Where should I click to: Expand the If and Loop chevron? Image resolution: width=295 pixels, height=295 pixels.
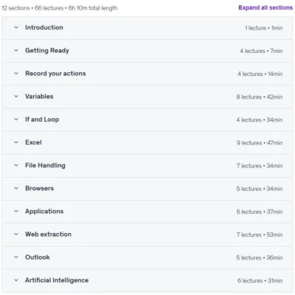tap(16, 119)
